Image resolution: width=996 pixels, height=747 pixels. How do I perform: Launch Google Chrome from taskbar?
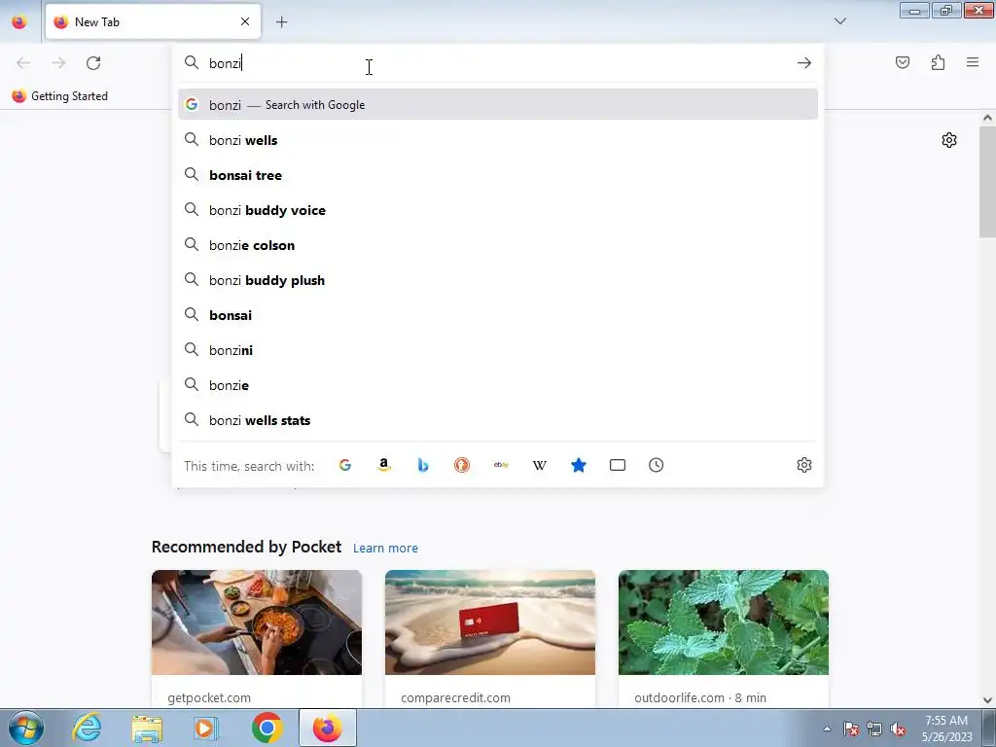pos(267,728)
